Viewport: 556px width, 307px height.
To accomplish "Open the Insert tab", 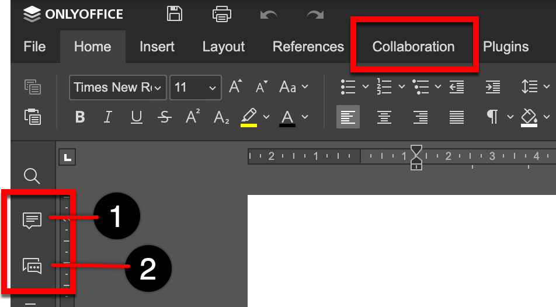I will click(x=157, y=47).
